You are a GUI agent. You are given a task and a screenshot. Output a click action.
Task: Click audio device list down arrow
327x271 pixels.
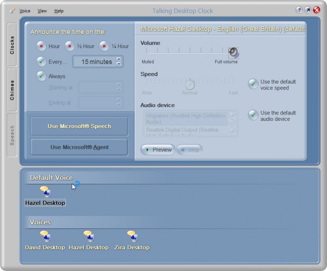tap(232, 131)
